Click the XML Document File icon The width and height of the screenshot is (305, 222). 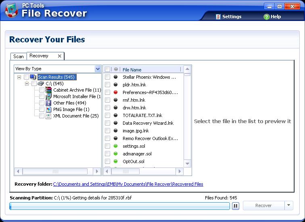[x=48, y=116]
